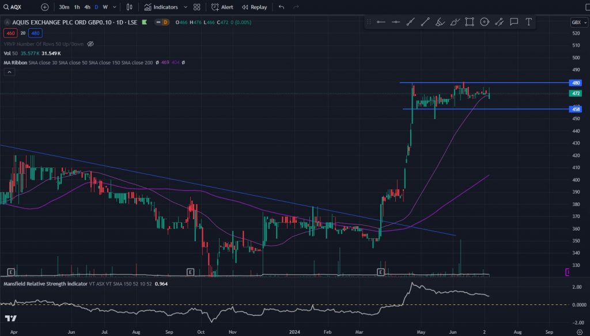
Task: Open the GBX currency dropdown
Action: point(576,22)
